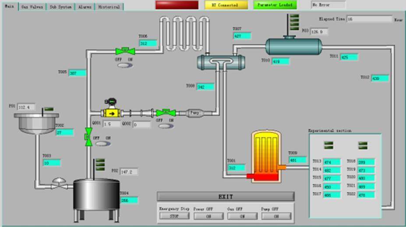Open the Alarms tab
Viewport: 406px width, 227px height.
[x=85, y=7]
